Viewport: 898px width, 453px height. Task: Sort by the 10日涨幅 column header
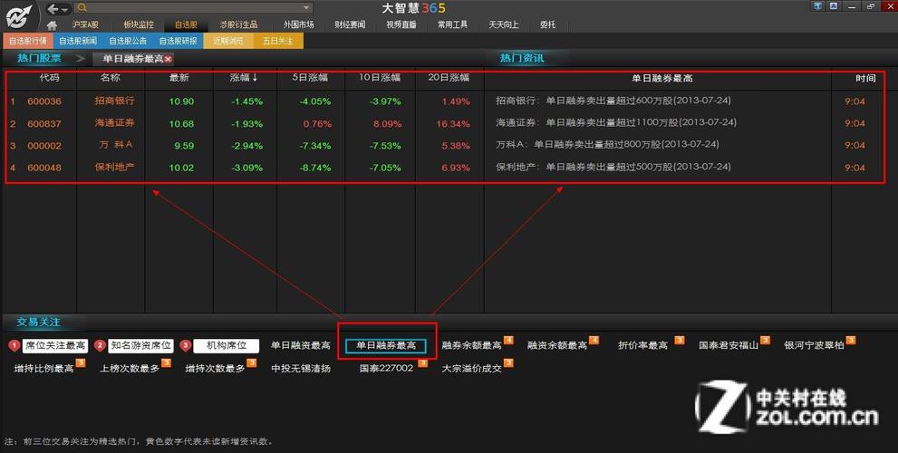click(x=380, y=77)
